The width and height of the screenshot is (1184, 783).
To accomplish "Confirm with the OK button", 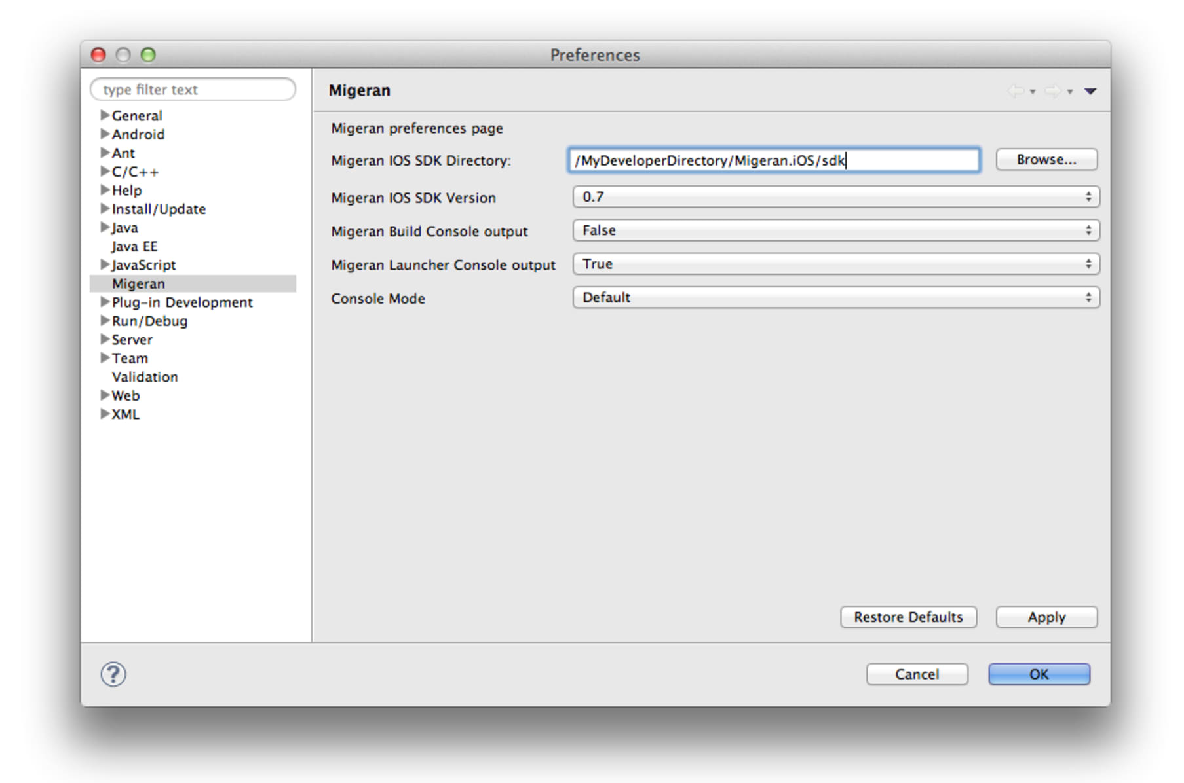I will [x=1039, y=674].
